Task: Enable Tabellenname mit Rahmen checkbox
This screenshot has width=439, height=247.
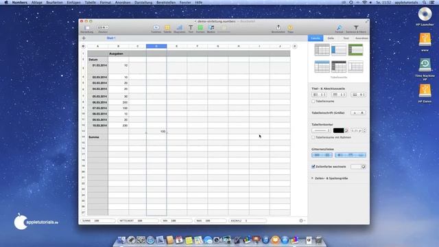Action: [313, 137]
